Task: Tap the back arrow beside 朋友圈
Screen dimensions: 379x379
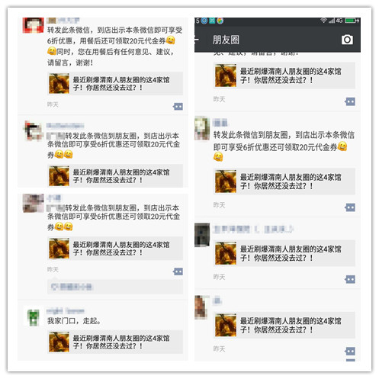Action: tap(197, 40)
